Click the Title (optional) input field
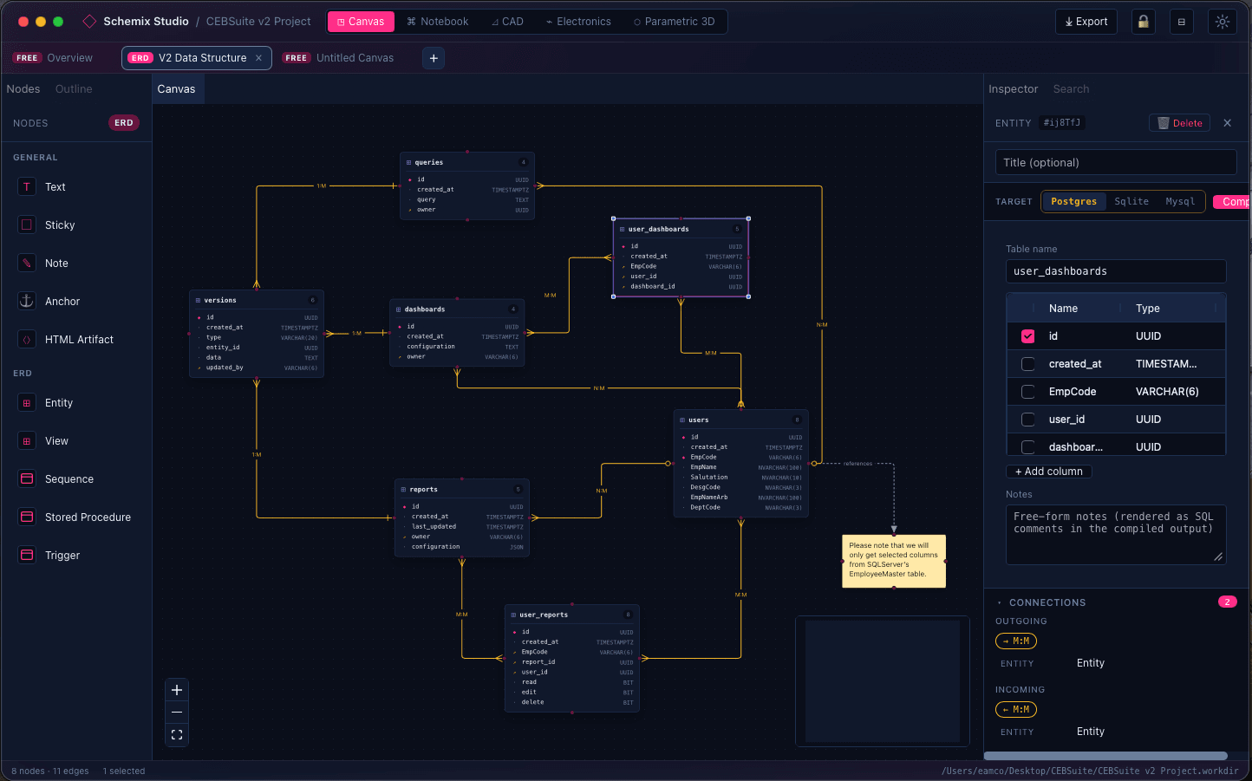 1116,162
